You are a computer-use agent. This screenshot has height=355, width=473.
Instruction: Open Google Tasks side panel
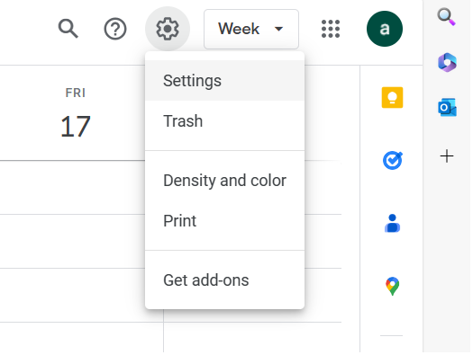click(393, 161)
